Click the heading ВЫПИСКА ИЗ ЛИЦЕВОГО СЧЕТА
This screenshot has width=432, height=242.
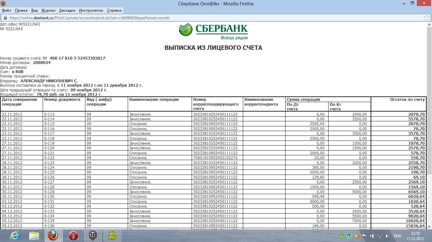tap(213, 48)
